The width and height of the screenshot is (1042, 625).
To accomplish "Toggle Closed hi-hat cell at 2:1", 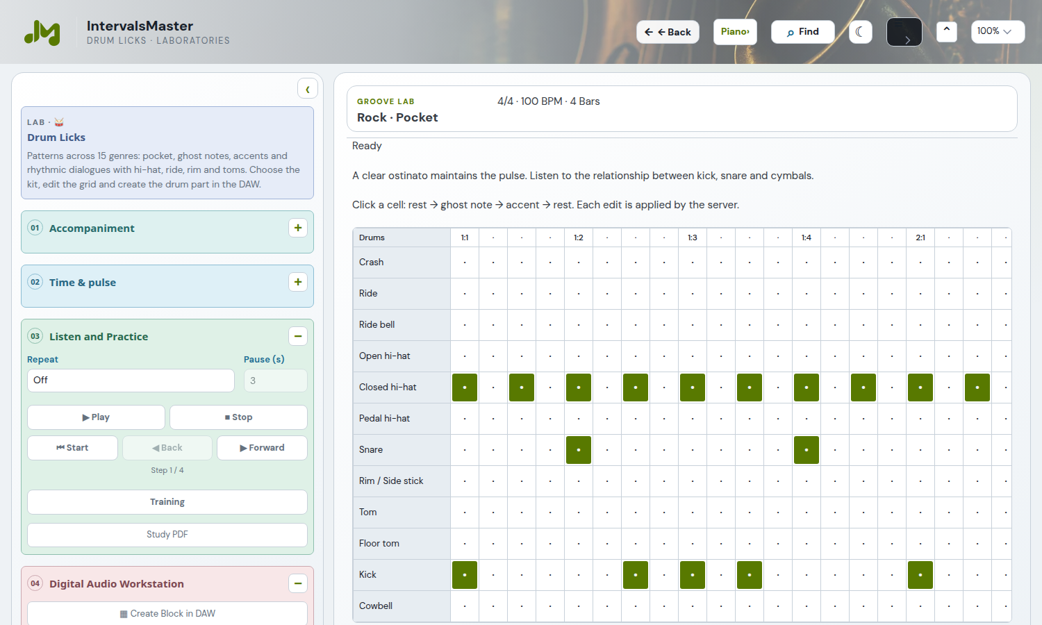I will point(920,387).
